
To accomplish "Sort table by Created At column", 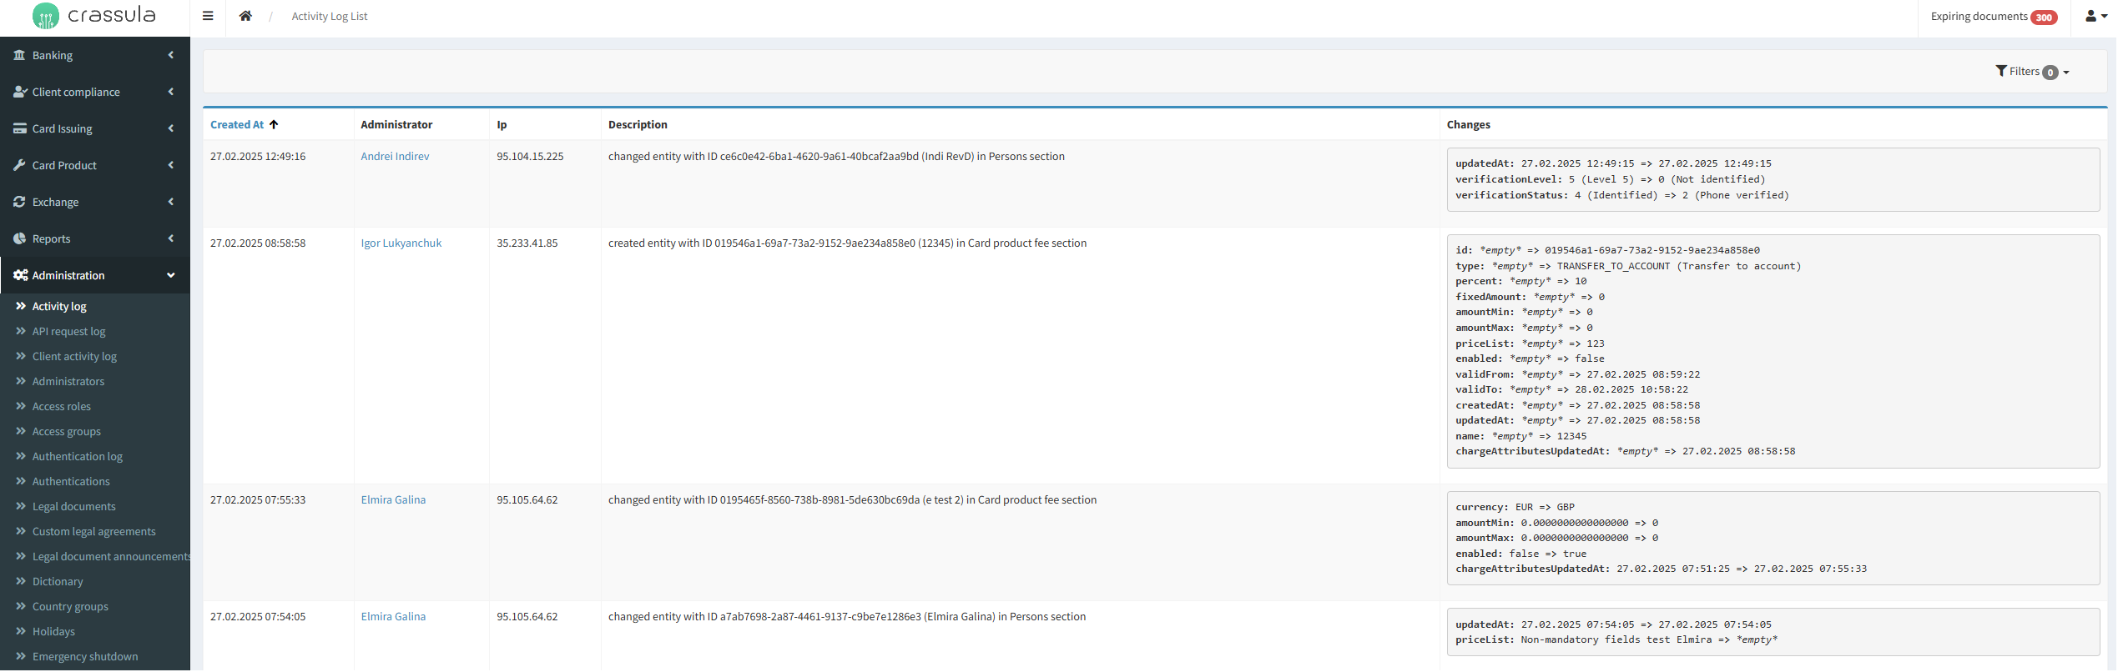I will click(x=237, y=125).
